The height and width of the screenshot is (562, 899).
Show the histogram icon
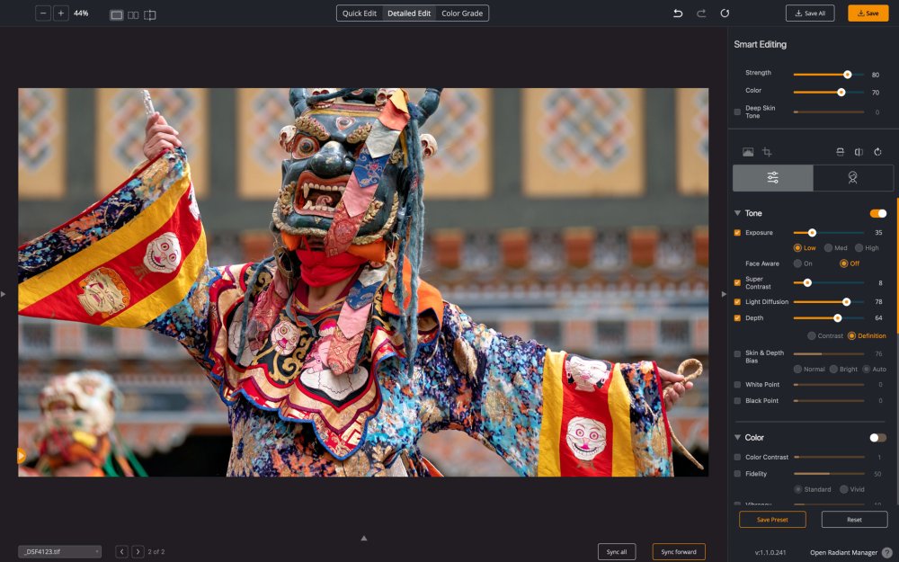748,152
